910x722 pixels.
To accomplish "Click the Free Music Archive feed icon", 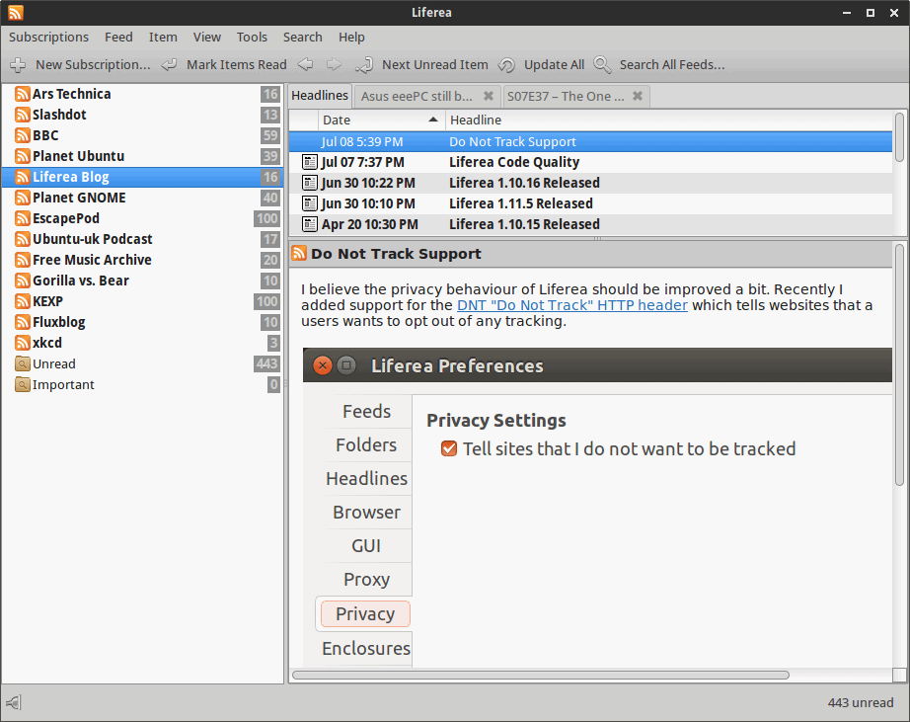I will pos(23,260).
